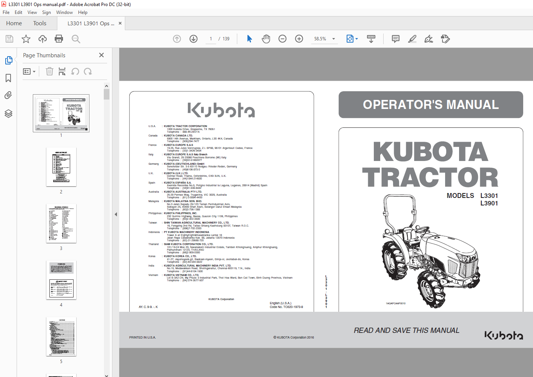533x377 pixels.
Task: Click the stamp/edit tool icon
Action: click(x=445, y=39)
